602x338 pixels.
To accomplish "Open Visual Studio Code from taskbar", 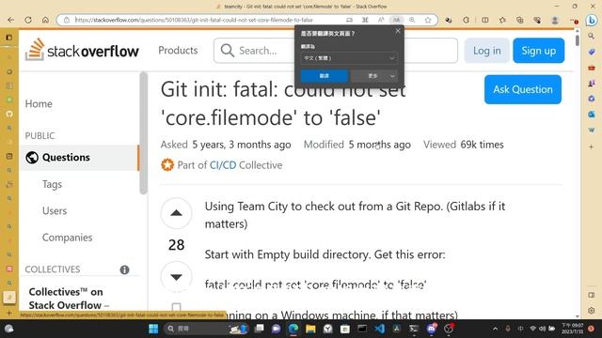I will pyautogui.click(x=379, y=329).
